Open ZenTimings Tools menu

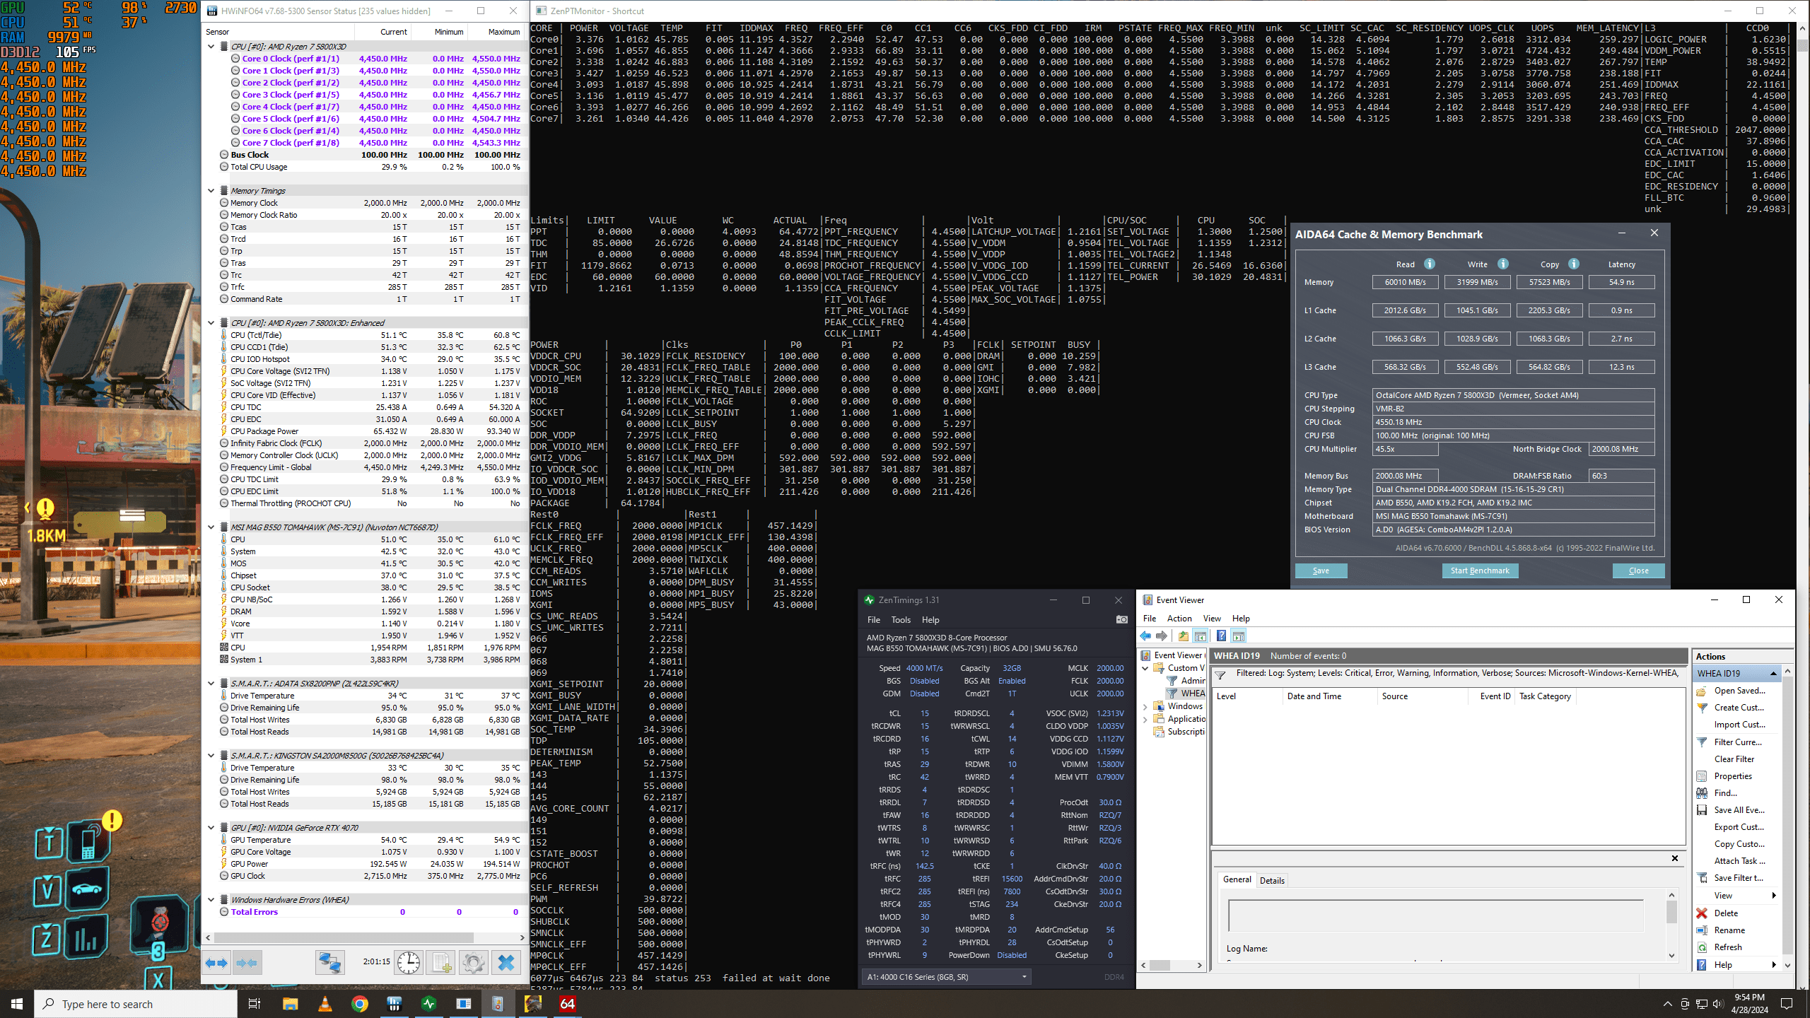pos(901,620)
